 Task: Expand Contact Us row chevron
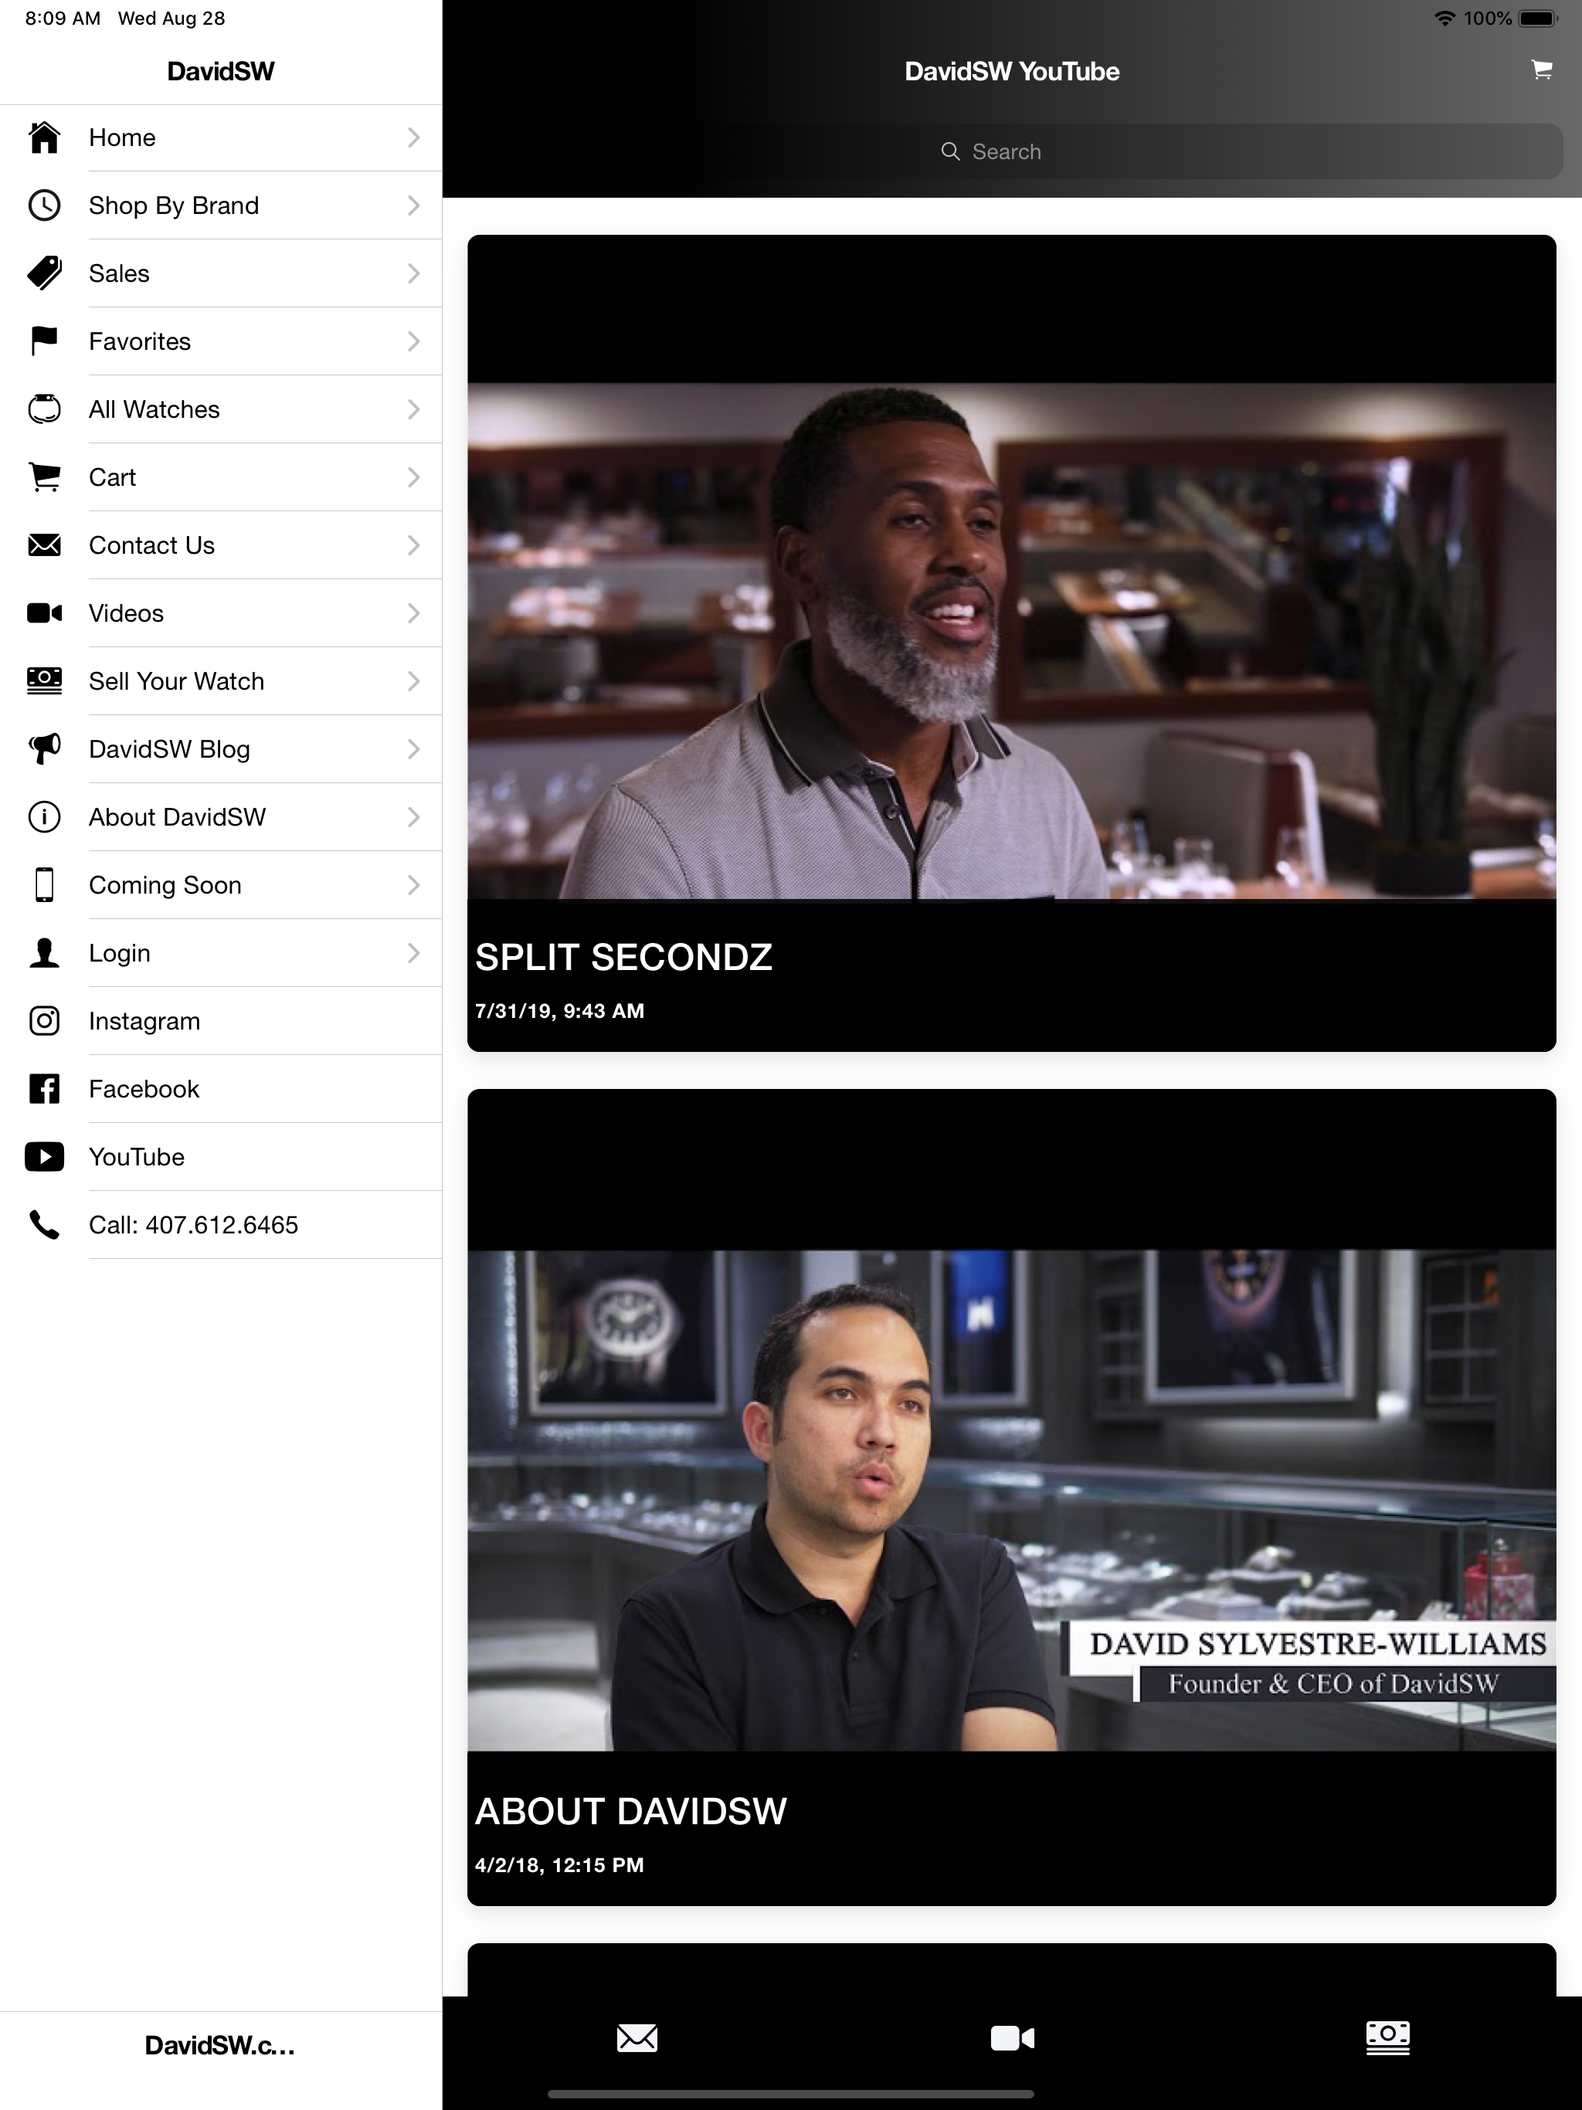[x=413, y=544]
